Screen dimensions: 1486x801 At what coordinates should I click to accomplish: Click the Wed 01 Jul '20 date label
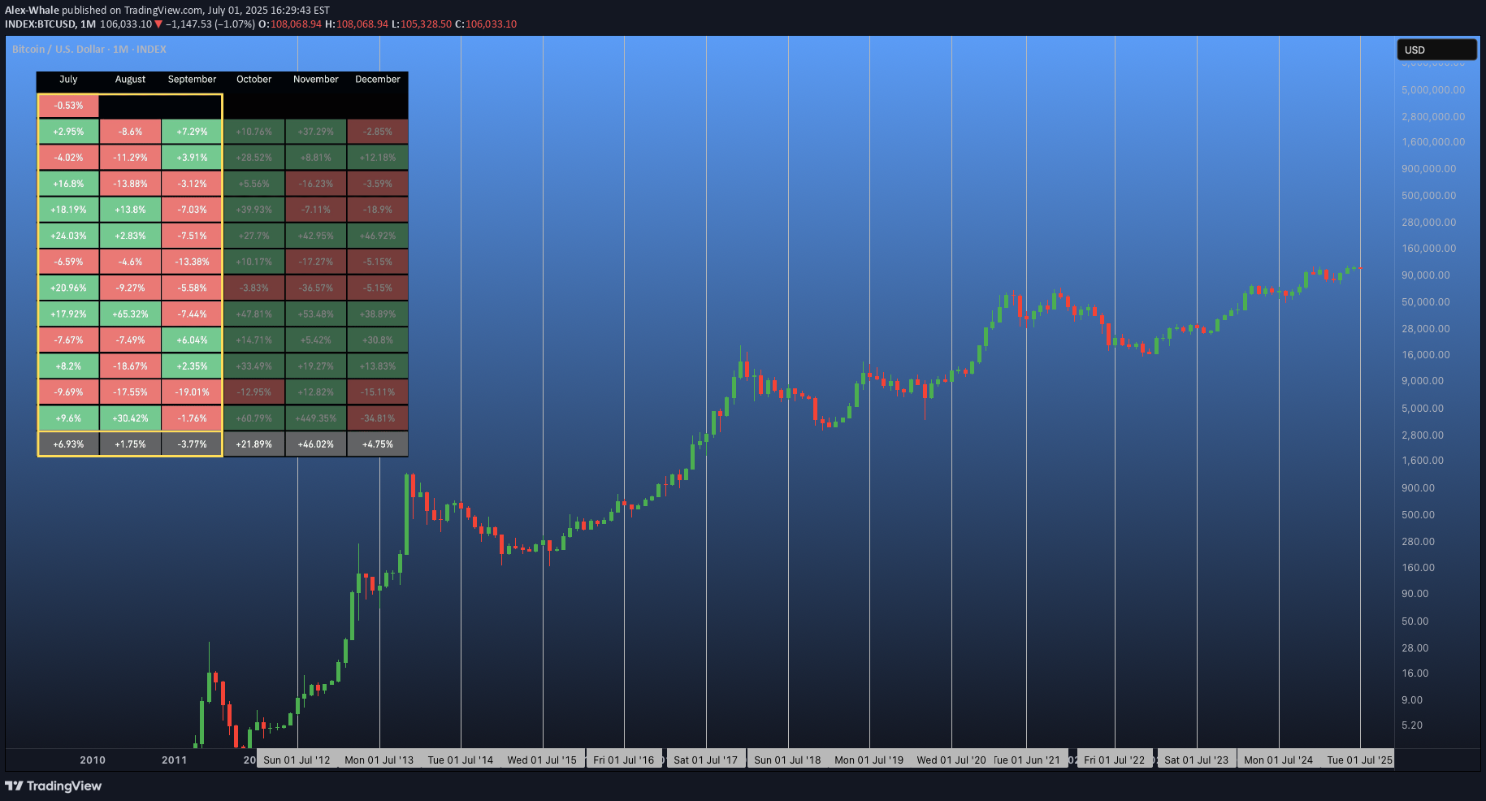pyautogui.click(x=951, y=760)
